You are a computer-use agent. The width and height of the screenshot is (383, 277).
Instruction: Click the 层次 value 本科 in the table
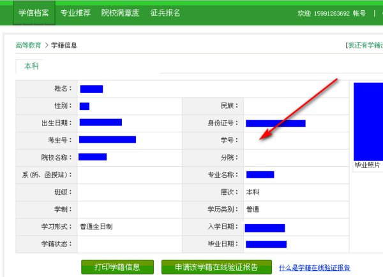coord(253,192)
